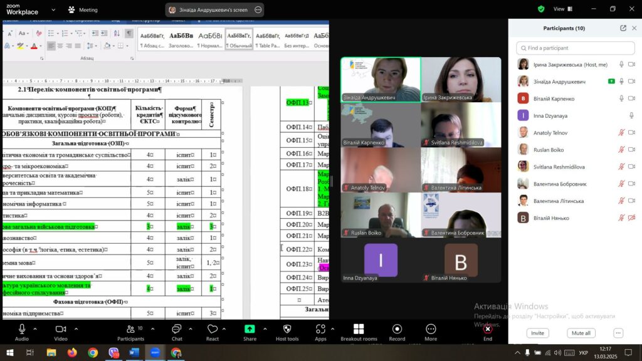Expand the Participants options caret
Screen dimensions: 642x361
click(153, 328)
